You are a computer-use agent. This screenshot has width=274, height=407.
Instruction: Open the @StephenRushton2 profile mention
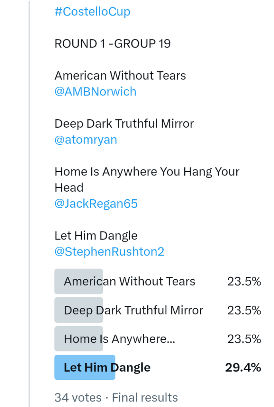109,252
